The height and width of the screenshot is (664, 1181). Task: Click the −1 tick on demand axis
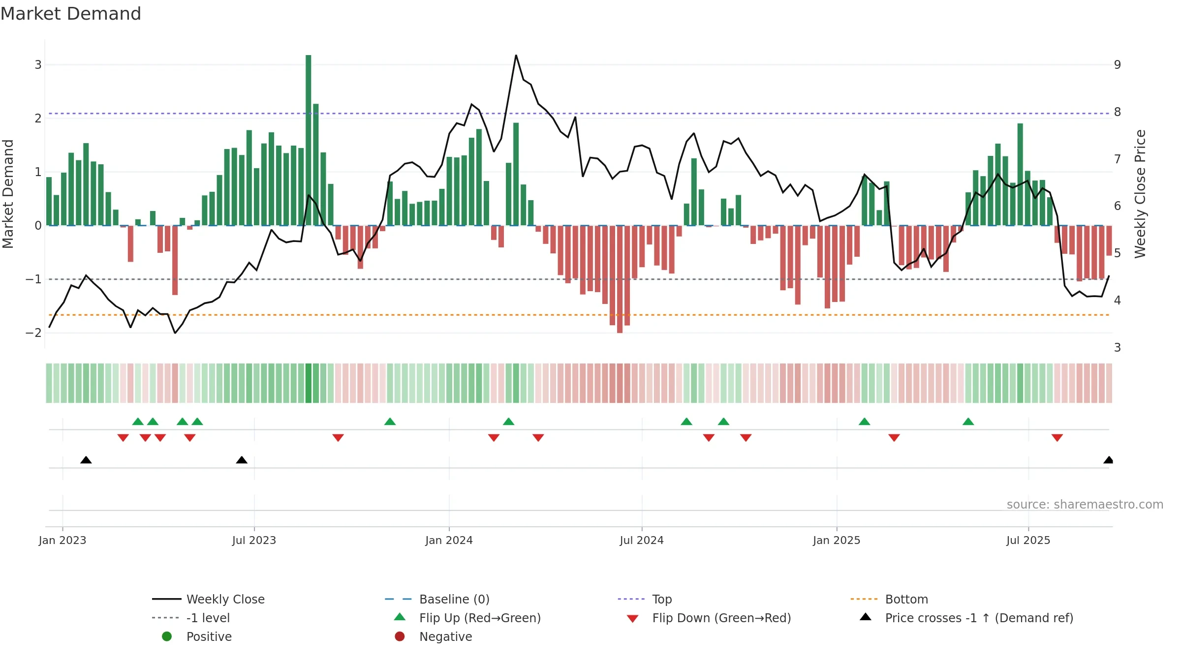tap(33, 279)
